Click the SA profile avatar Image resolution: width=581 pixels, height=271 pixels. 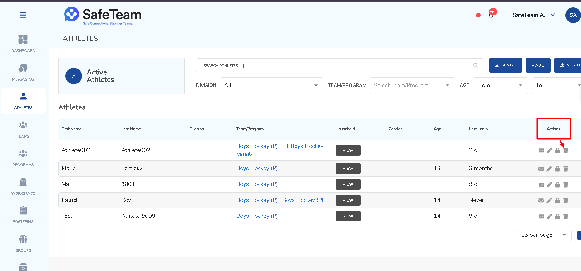point(573,15)
